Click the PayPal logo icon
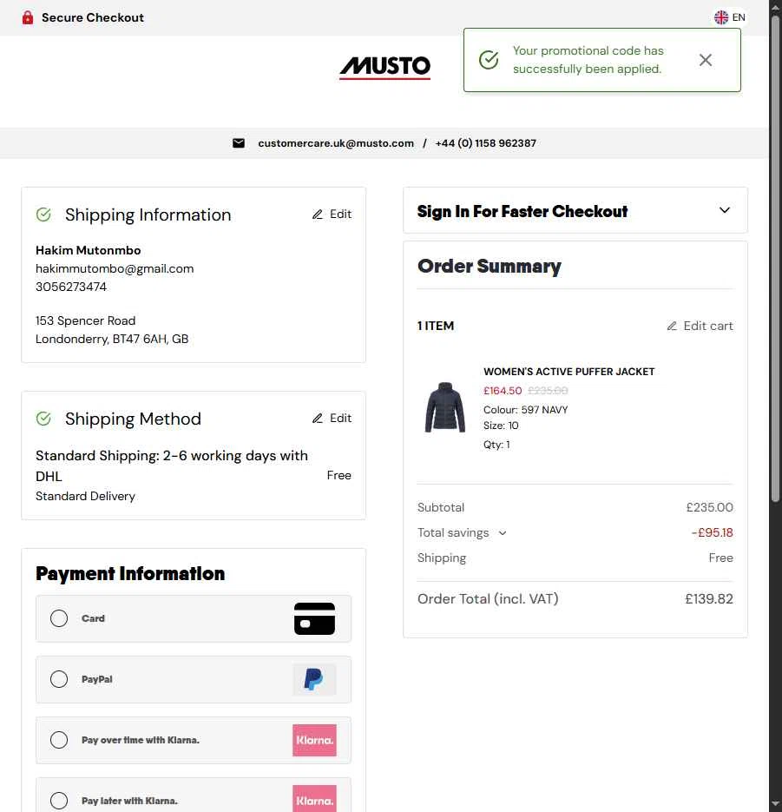This screenshot has width=782, height=812. tap(314, 679)
